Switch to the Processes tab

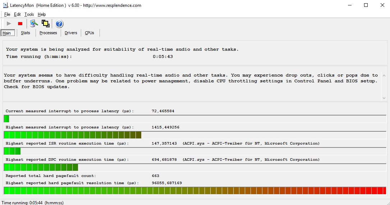[48, 33]
